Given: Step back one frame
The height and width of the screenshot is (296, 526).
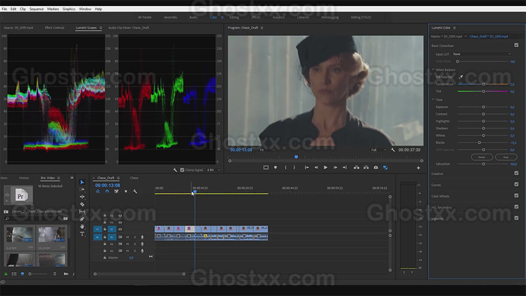Looking at the screenshot, I should (x=316, y=167).
